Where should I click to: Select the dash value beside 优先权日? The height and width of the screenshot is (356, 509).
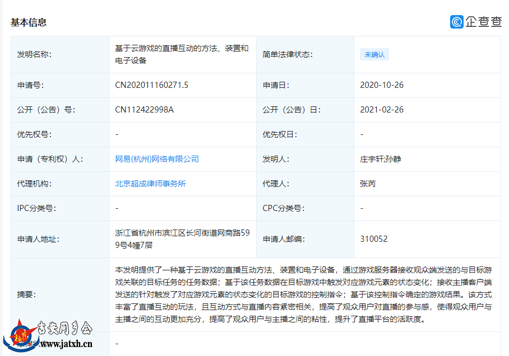[x=362, y=134]
